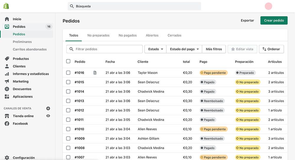Check the box for order #1008
Viewport: 295px width, 160px height.
68,148
